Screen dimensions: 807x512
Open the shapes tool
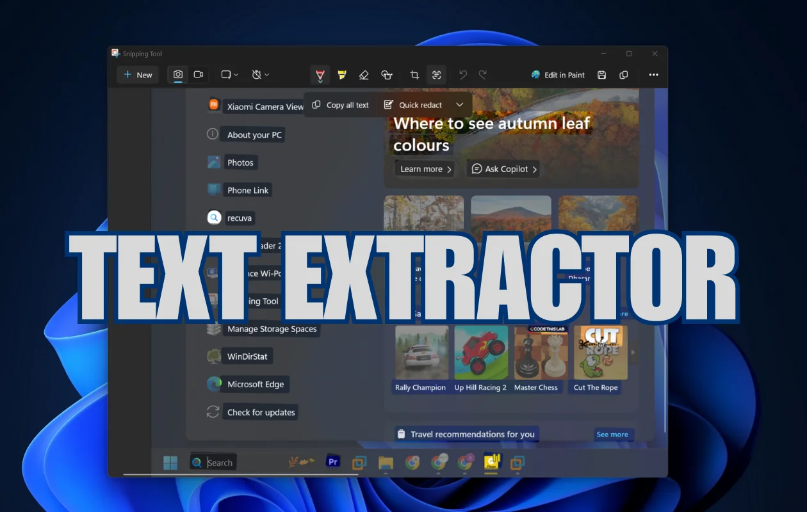[x=387, y=75]
